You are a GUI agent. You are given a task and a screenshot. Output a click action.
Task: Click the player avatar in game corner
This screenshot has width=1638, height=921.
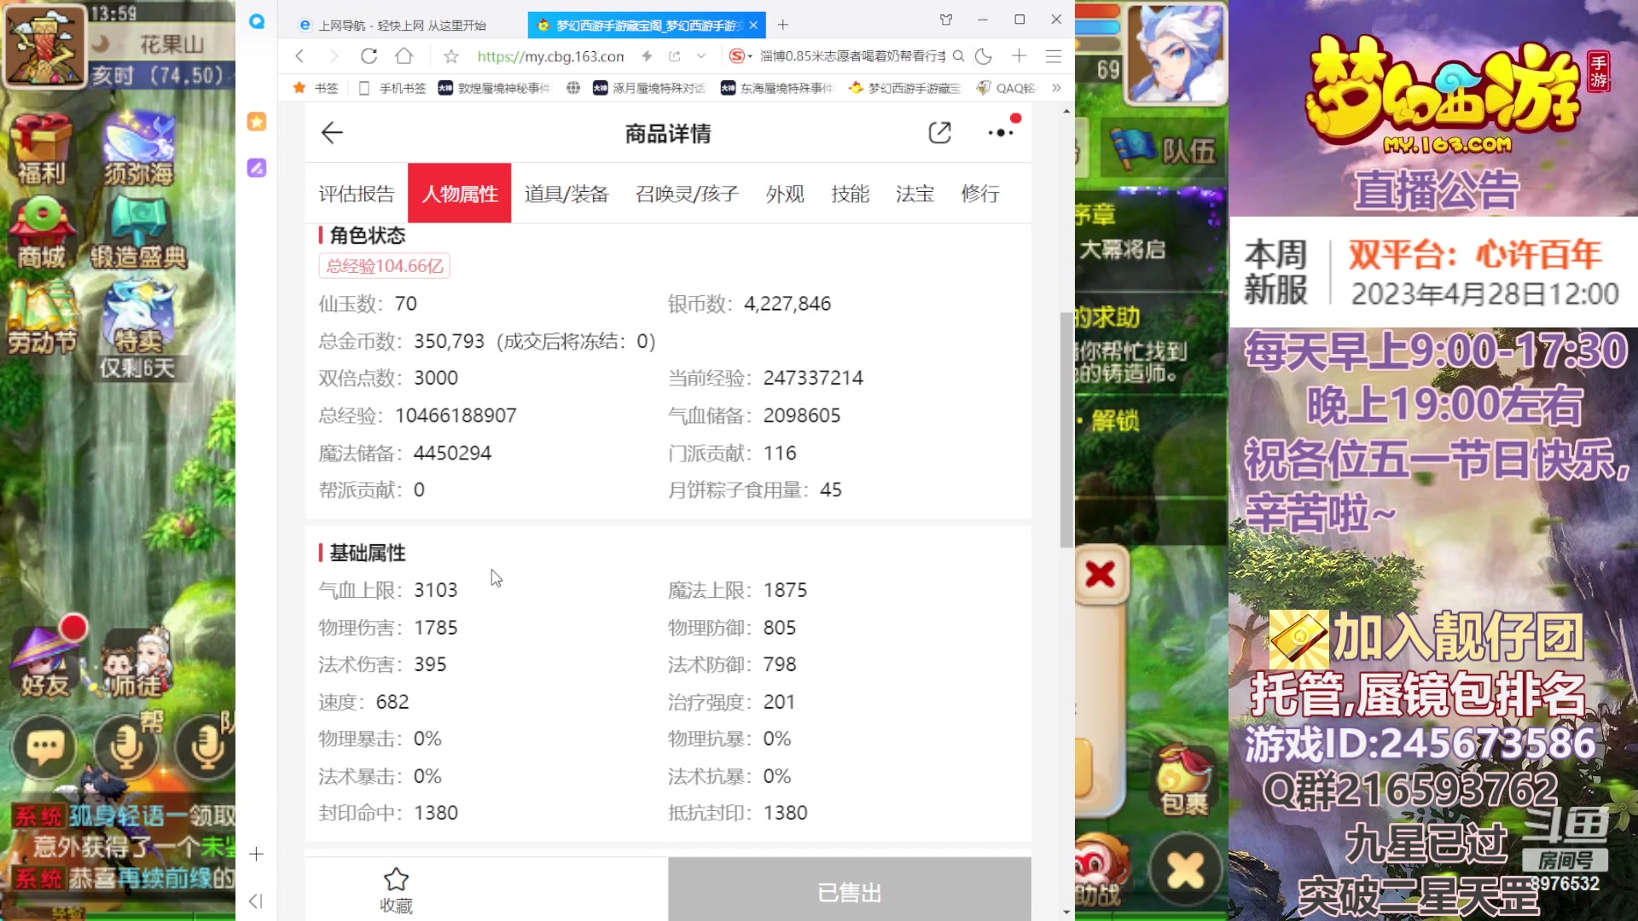tap(1176, 53)
